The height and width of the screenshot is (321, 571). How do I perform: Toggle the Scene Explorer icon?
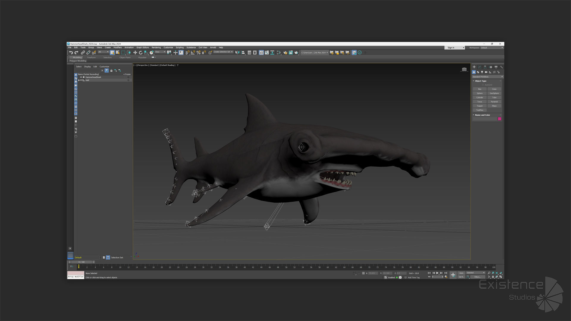[250, 53]
